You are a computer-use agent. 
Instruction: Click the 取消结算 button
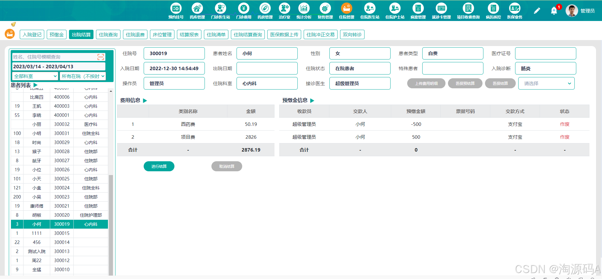227,166
